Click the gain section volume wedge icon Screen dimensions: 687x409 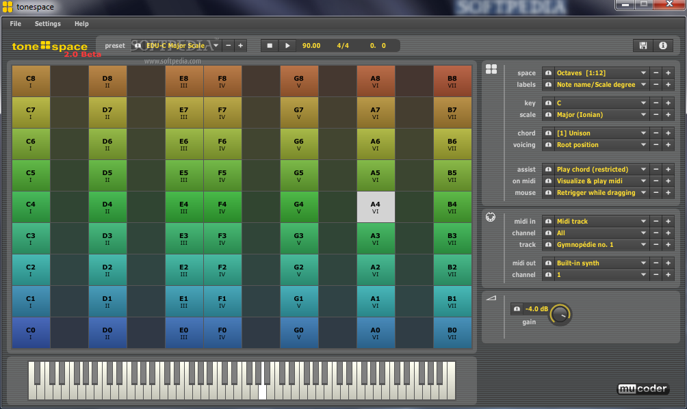pyautogui.click(x=491, y=298)
